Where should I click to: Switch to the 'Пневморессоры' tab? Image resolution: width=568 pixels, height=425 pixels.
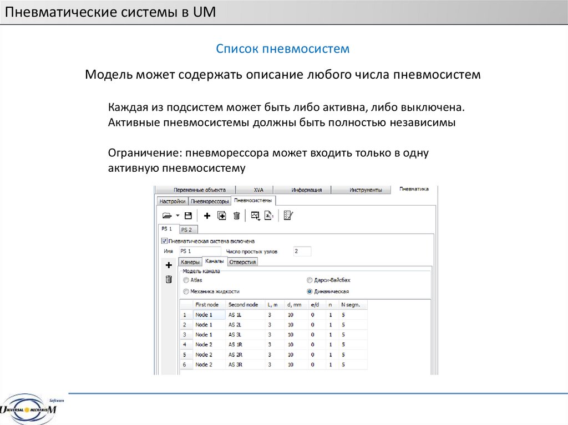(x=209, y=201)
